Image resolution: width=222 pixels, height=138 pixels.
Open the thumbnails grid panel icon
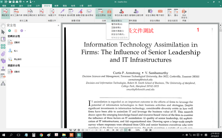coord(3,46)
